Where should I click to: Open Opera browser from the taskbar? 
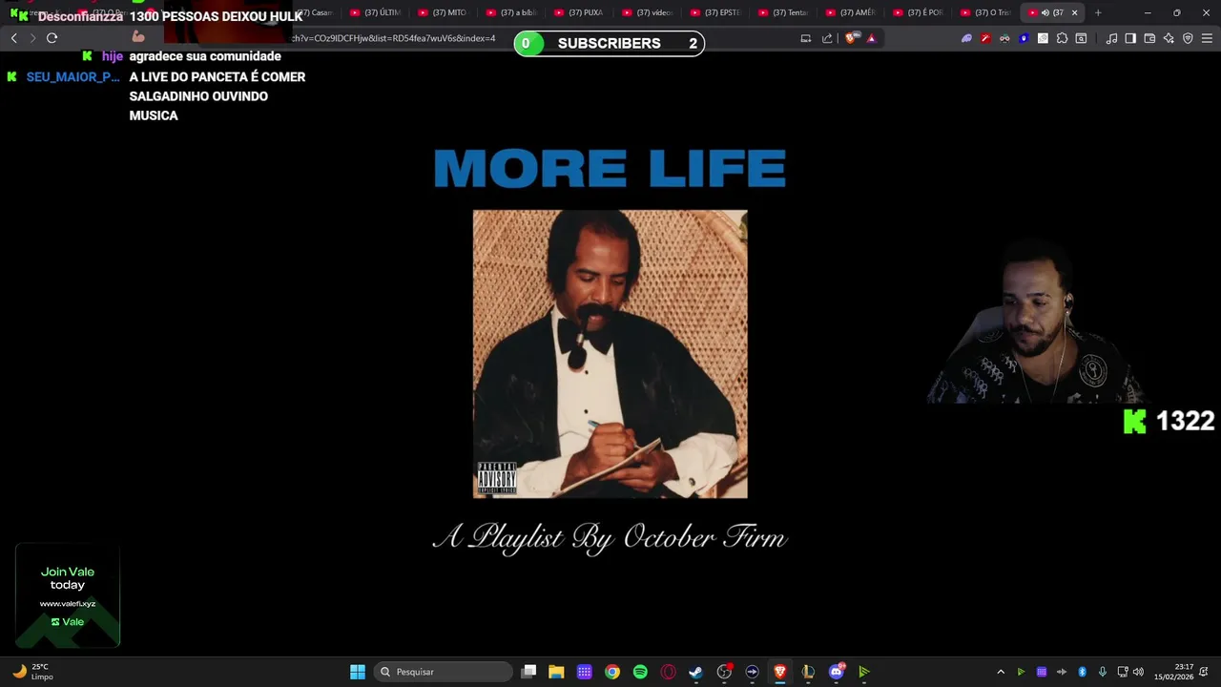(x=668, y=672)
